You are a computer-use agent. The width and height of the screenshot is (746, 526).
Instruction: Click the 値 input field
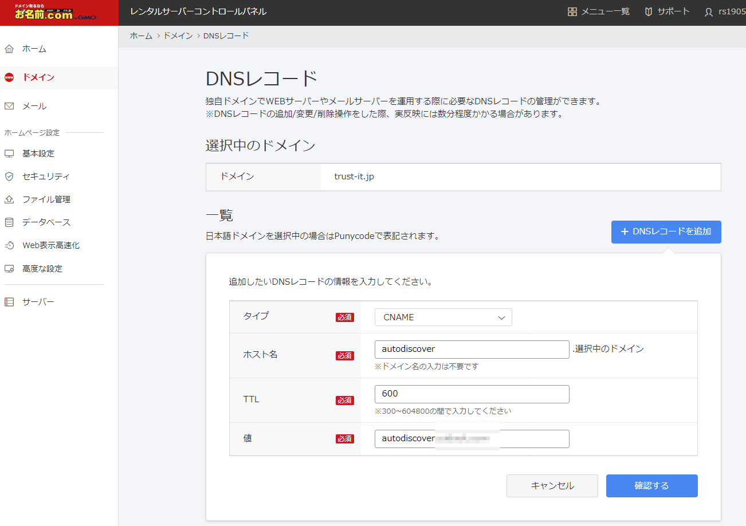[x=472, y=439]
